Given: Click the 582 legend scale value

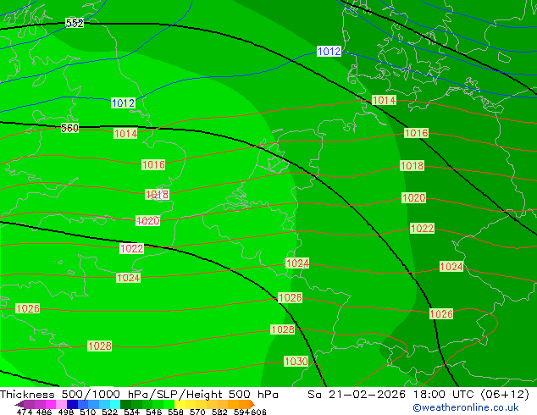Looking at the screenshot, I should (x=219, y=412).
